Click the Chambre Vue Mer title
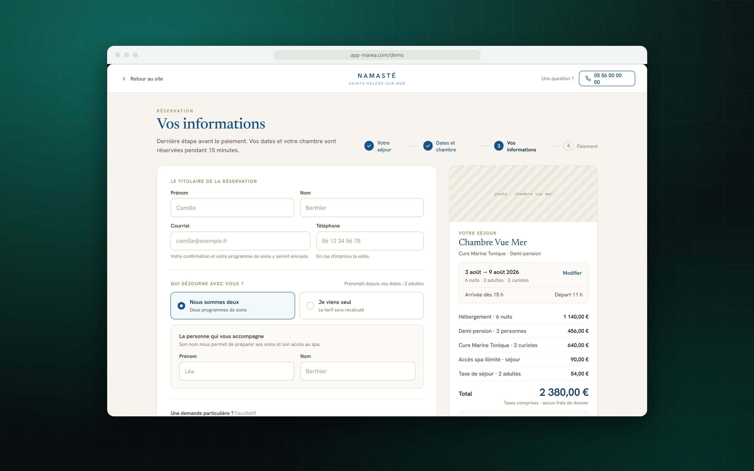Image resolution: width=754 pixels, height=471 pixels. 493,242
